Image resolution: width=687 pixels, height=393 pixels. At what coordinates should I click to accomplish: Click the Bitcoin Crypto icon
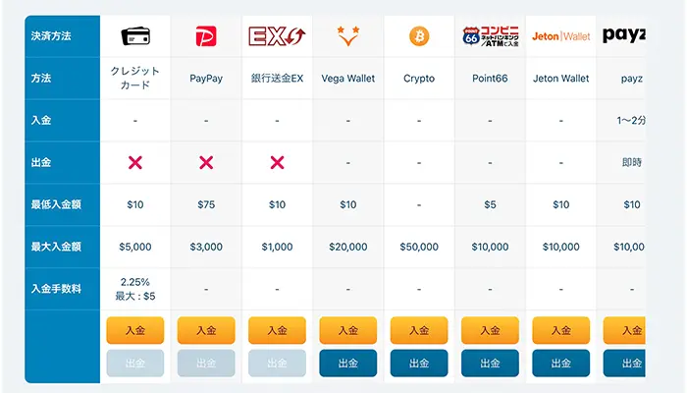tap(419, 36)
